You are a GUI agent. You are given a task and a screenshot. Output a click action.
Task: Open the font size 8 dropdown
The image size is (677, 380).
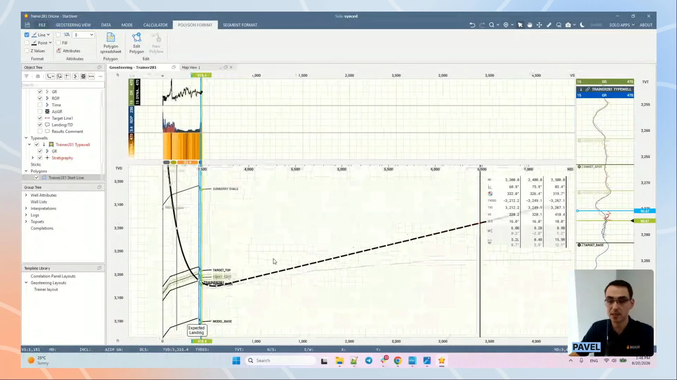pos(84,35)
